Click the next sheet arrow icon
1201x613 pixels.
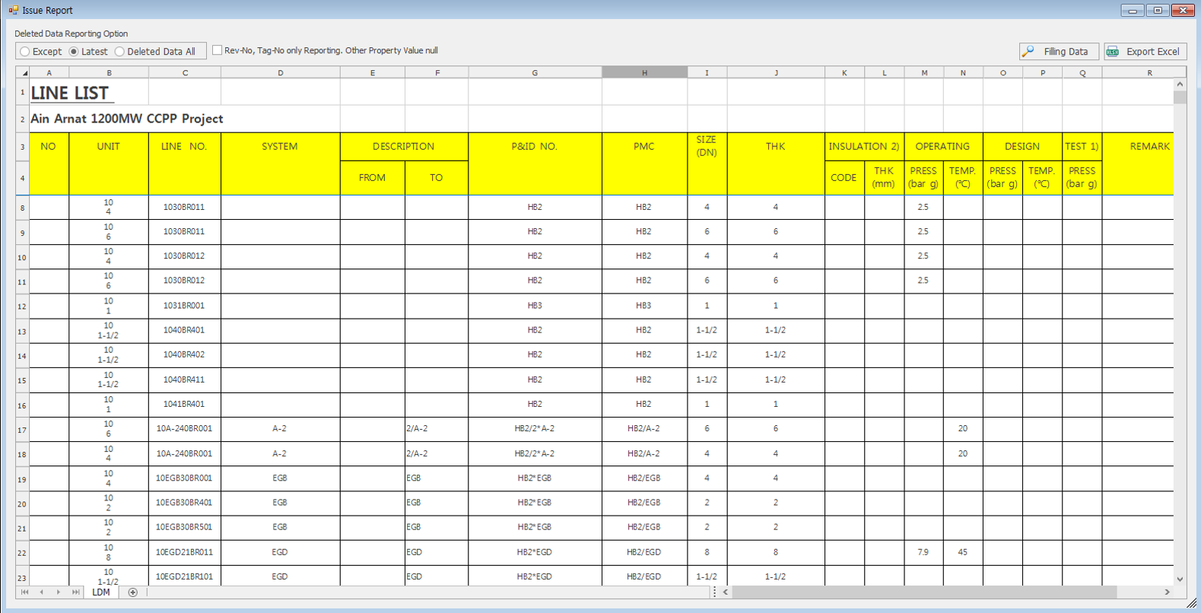point(59,592)
